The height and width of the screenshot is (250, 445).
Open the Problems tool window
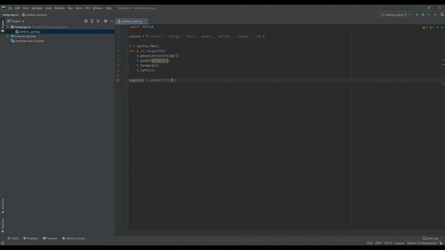click(31, 238)
